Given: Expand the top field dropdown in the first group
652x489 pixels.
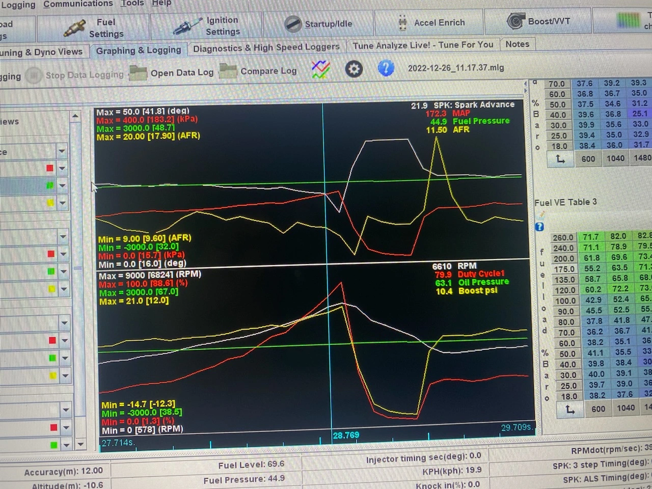Looking at the screenshot, I should tap(62, 151).
